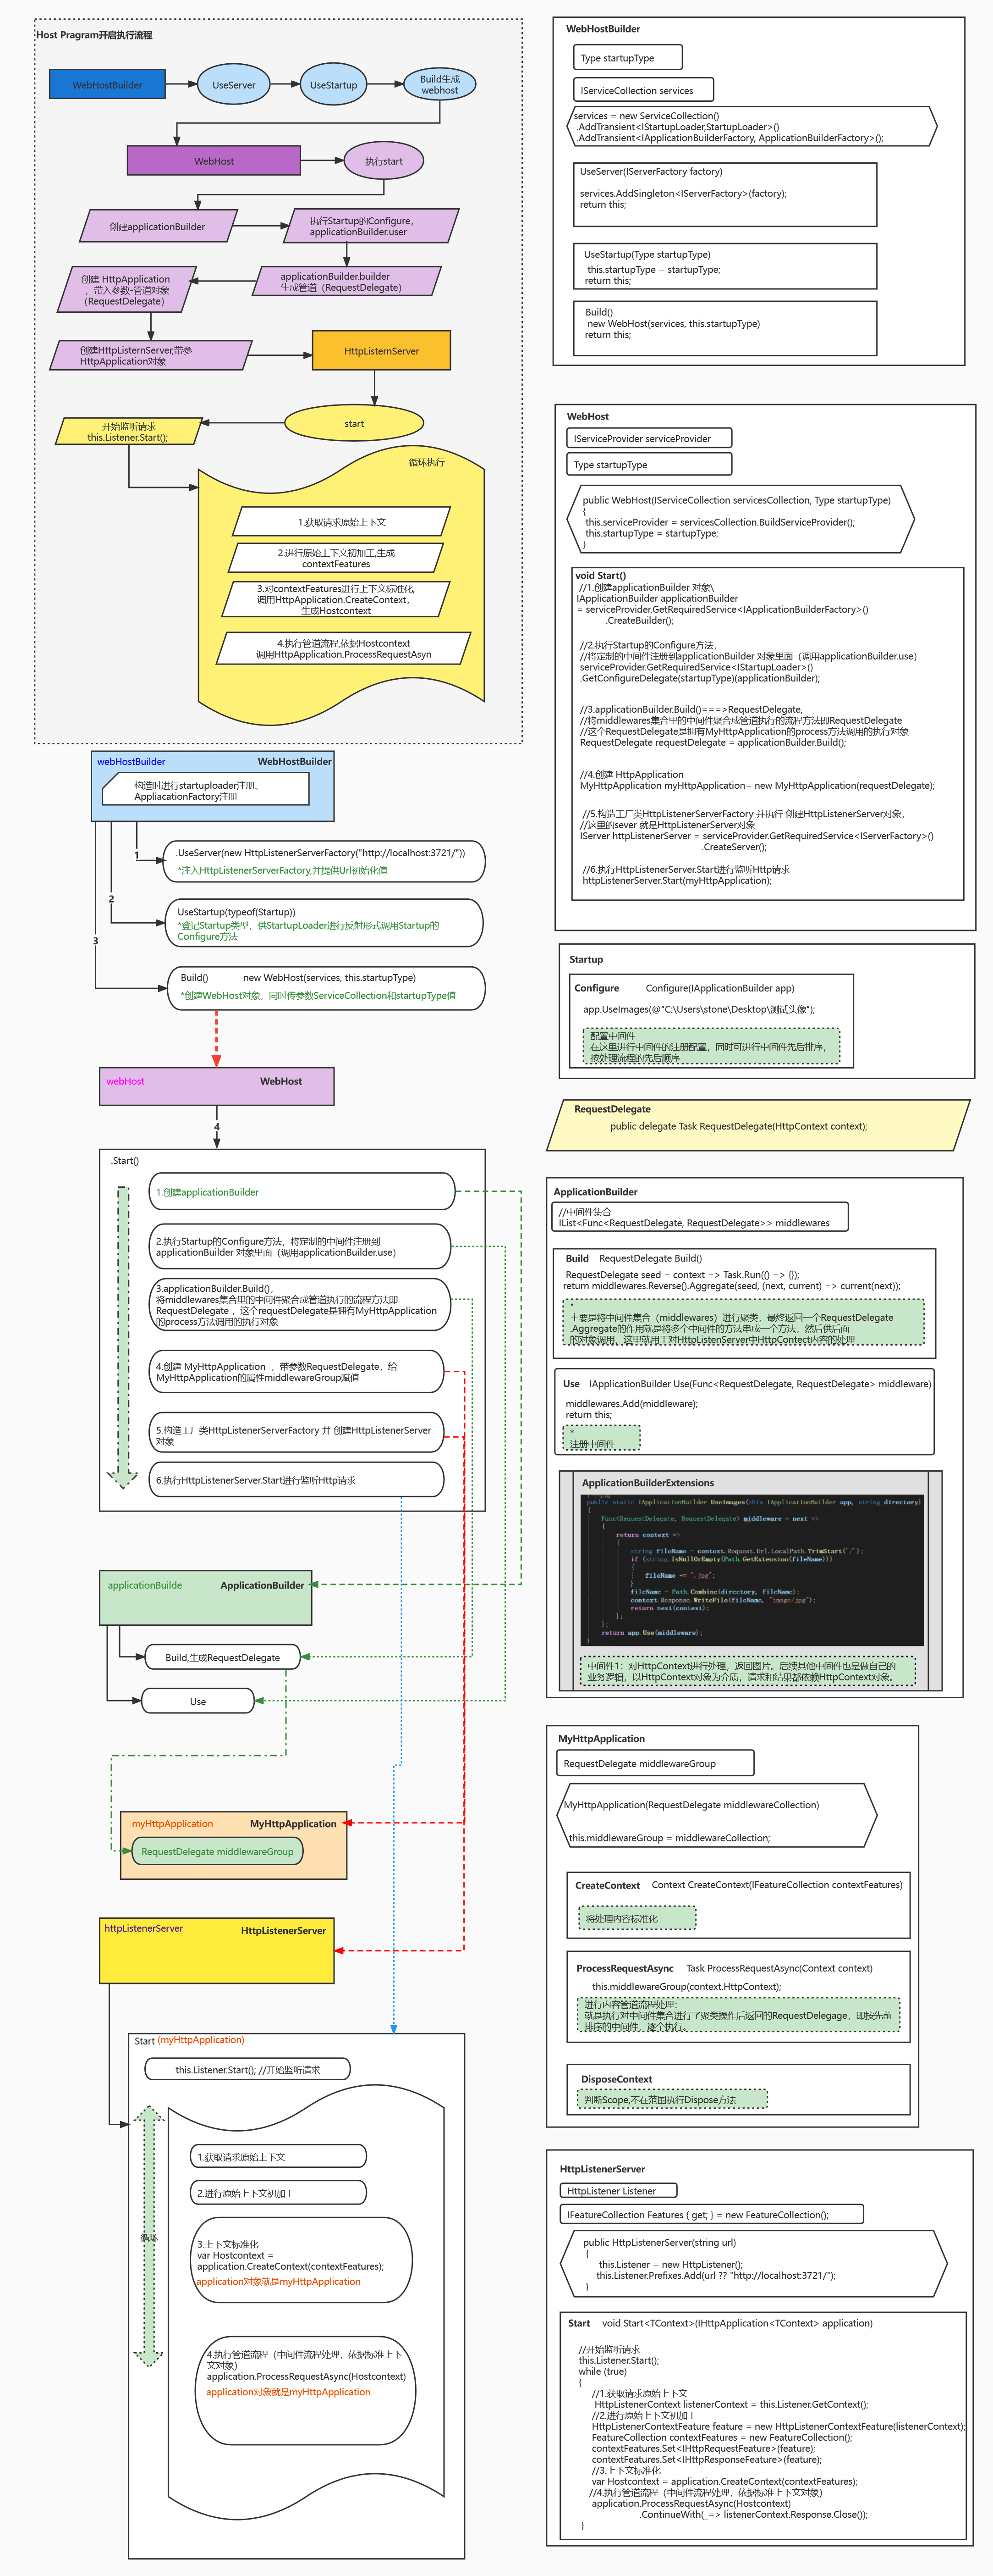Select the this.Listener.Start() 开始监听请求 box
The width and height of the screenshot is (993, 2576).
pos(248,2069)
